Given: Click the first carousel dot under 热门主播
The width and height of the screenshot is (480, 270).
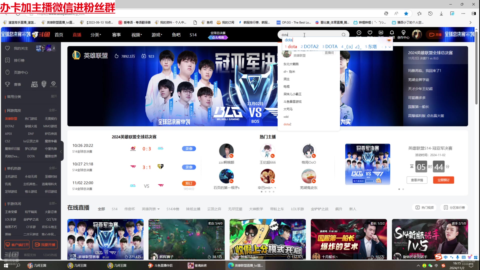Looking at the screenshot, I should point(261,192).
